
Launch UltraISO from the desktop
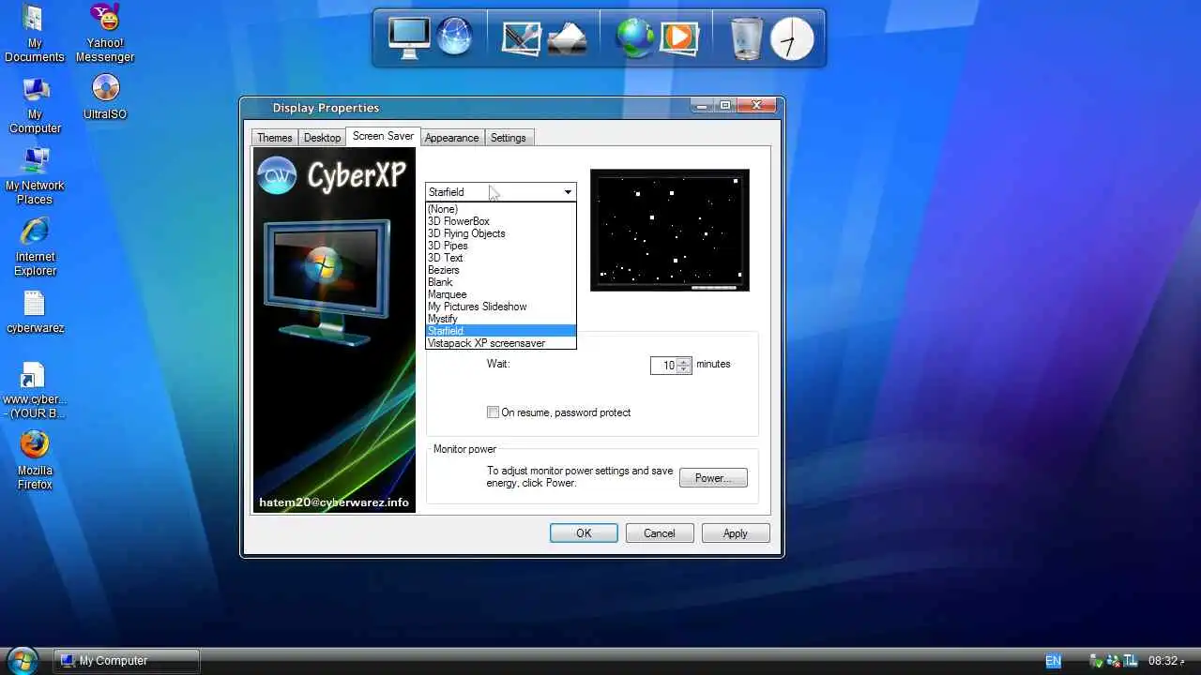click(x=105, y=97)
